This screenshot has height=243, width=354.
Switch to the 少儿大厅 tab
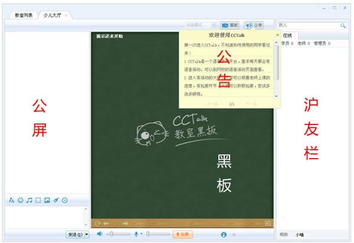click(x=52, y=15)
